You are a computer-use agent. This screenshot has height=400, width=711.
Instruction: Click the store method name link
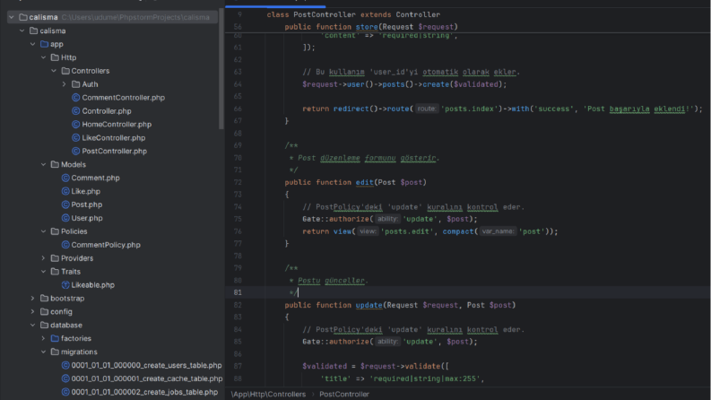click(367, 27)
